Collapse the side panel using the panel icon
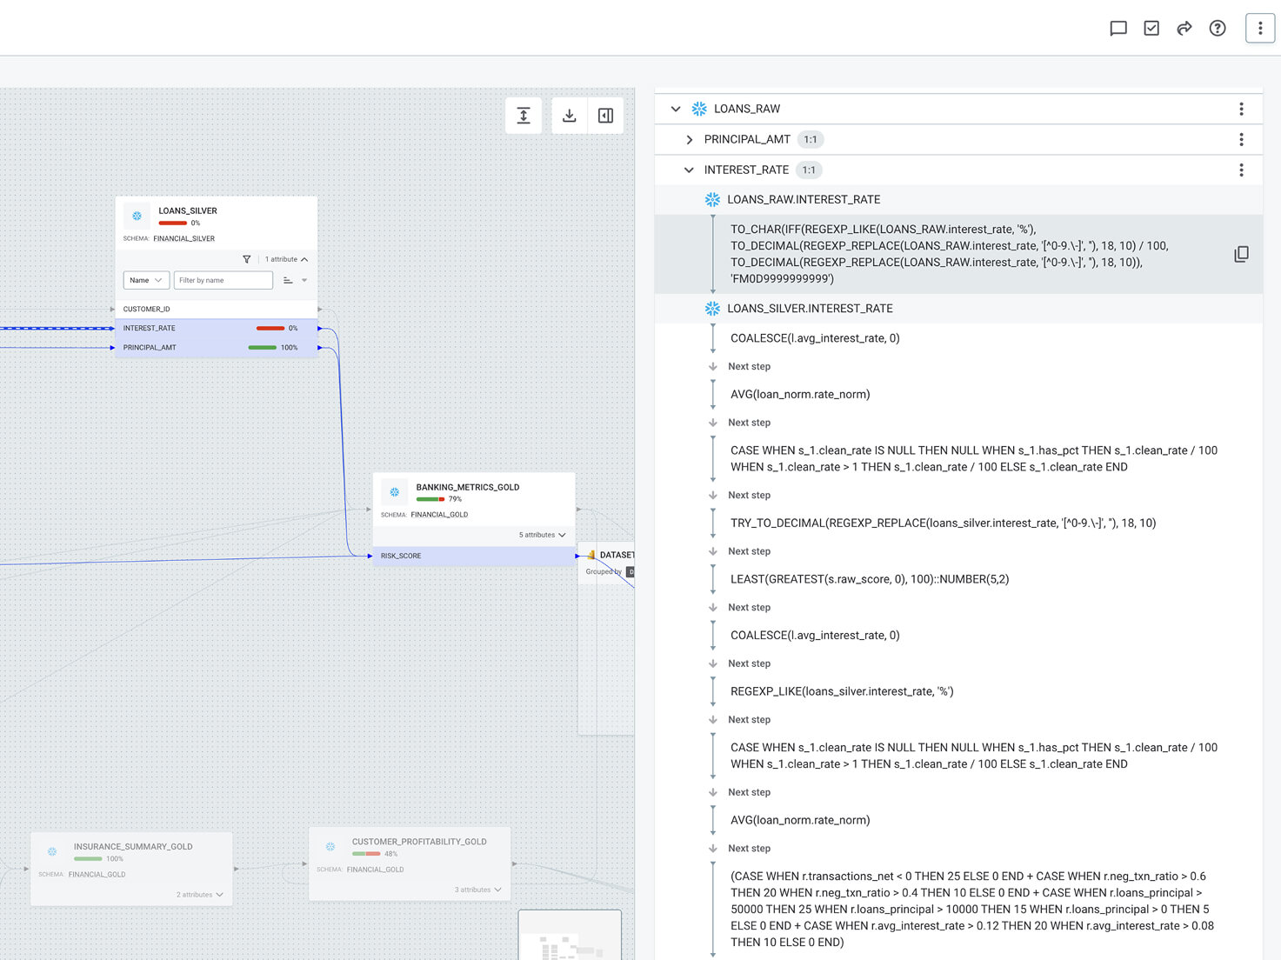 605,115
